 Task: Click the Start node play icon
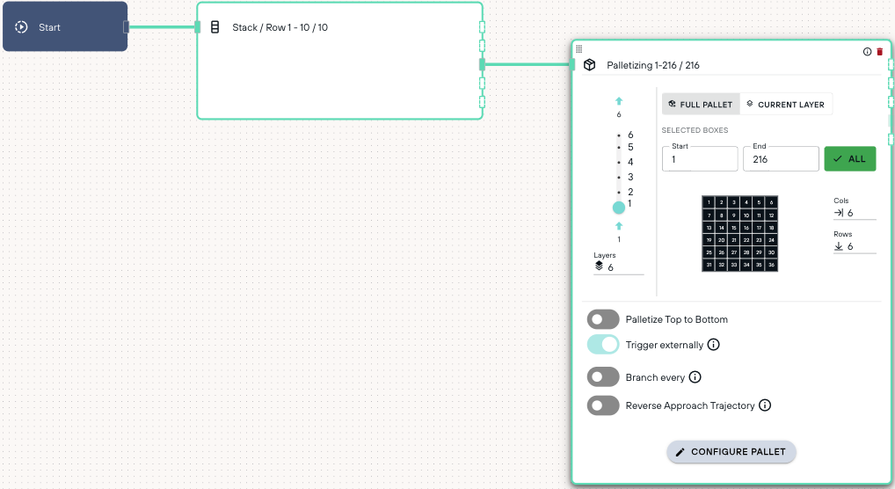pos(21,27)
